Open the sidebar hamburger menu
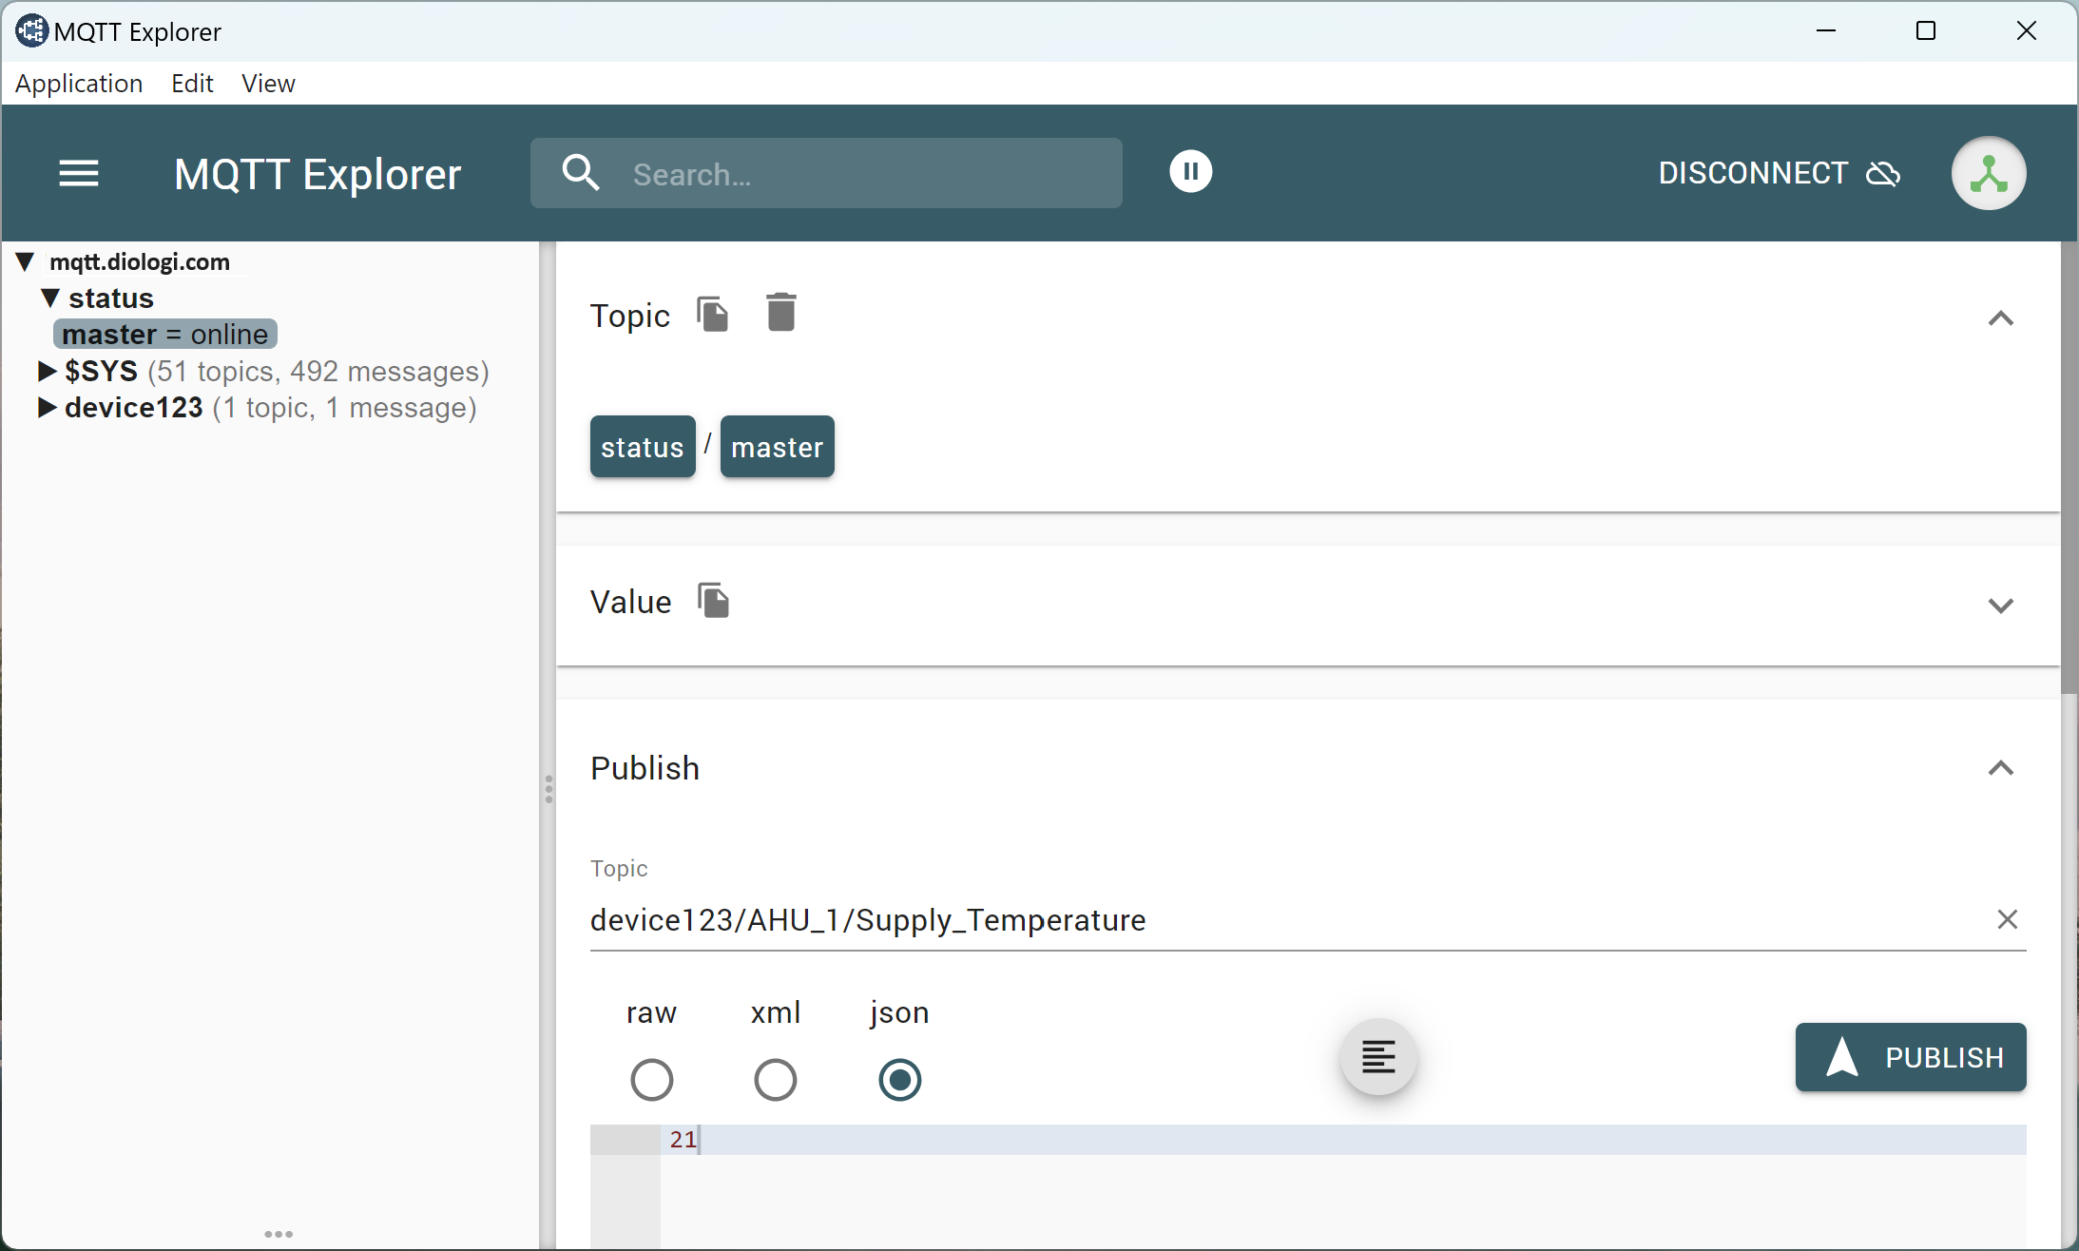Image resolution: width=2079 pixels, height=1251 pixels. point(78,173)
